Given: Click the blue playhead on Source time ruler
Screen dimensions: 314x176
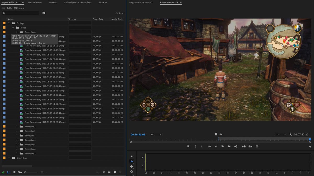Looking at the screenshot, I should point(310,139).
